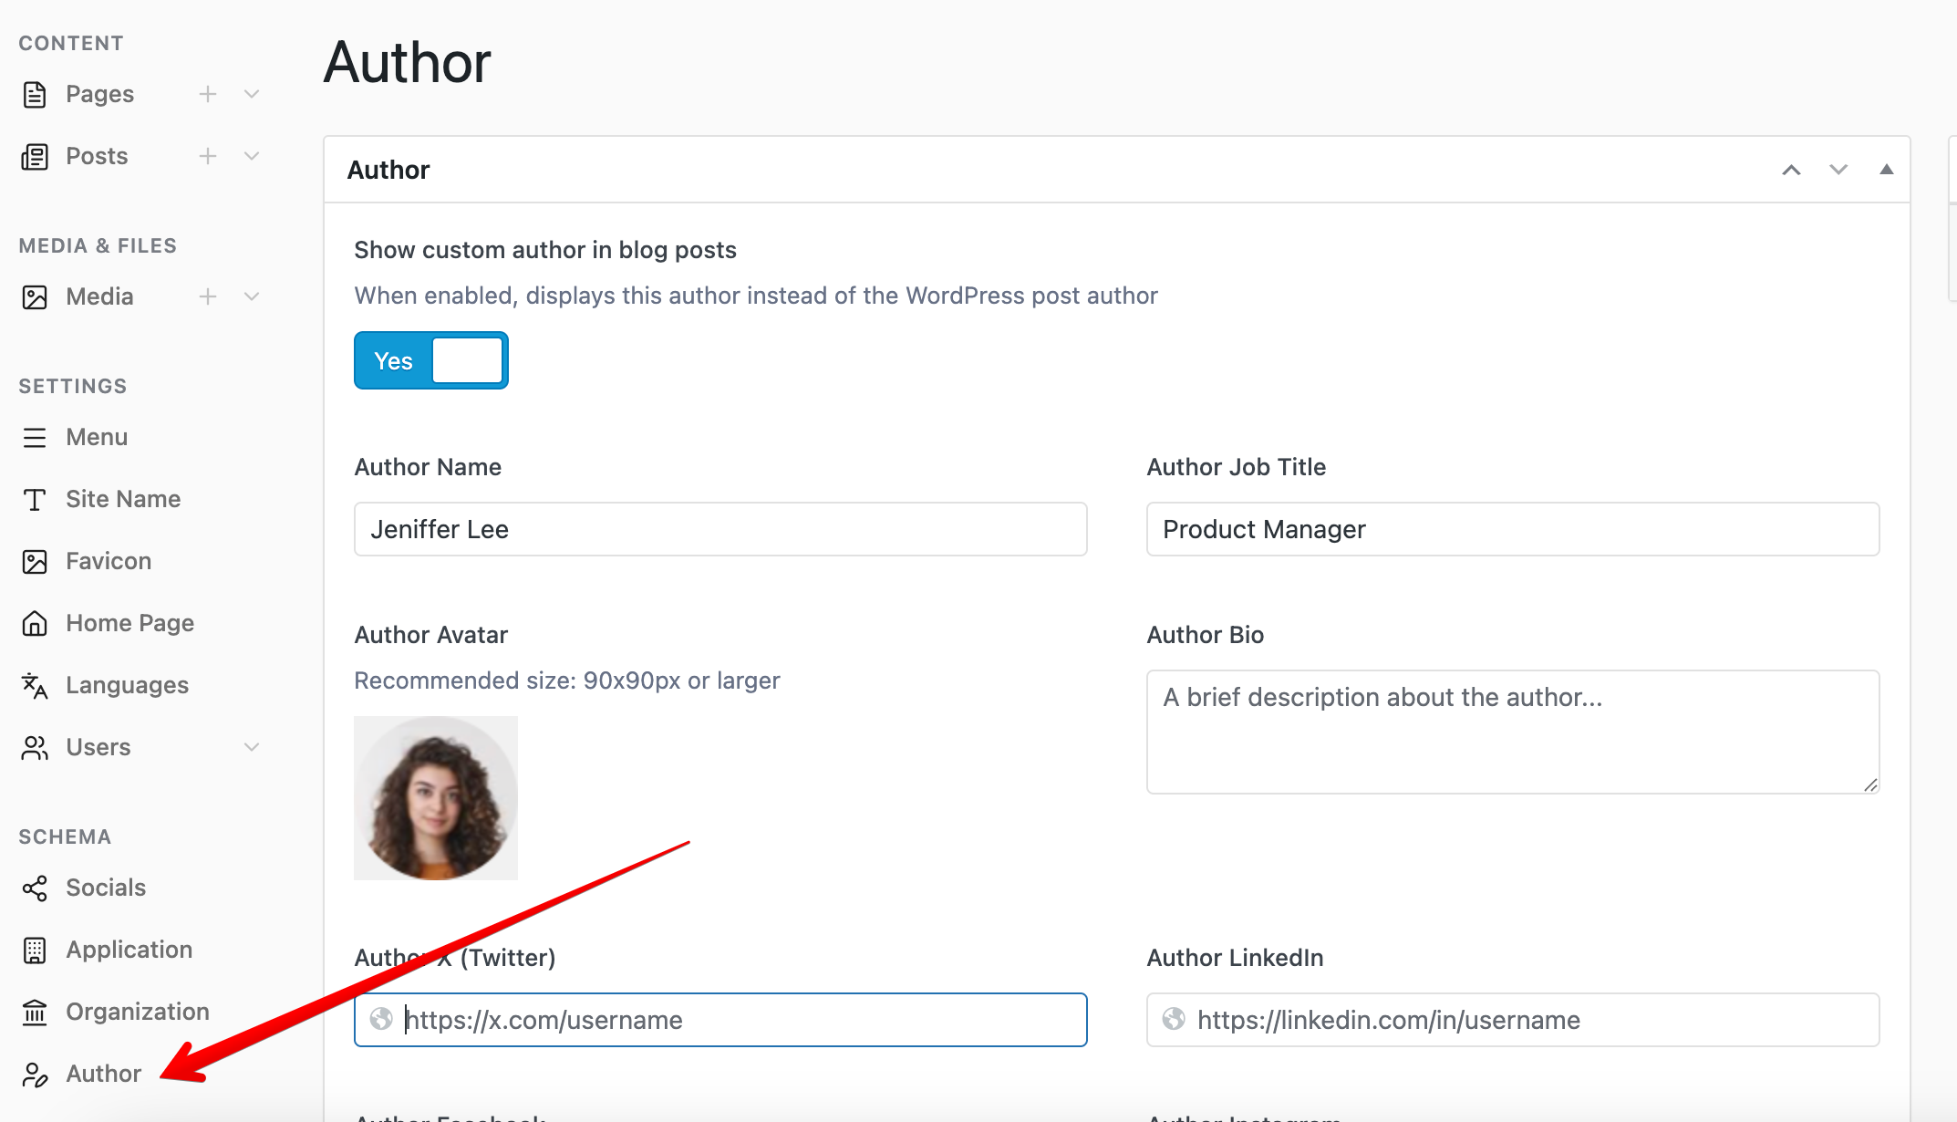Image resolution: width=1957 pixels, height=1122 pixels.
Task: Collapse Author panel with triangle toggle
Action: (x=1886, y=170)
